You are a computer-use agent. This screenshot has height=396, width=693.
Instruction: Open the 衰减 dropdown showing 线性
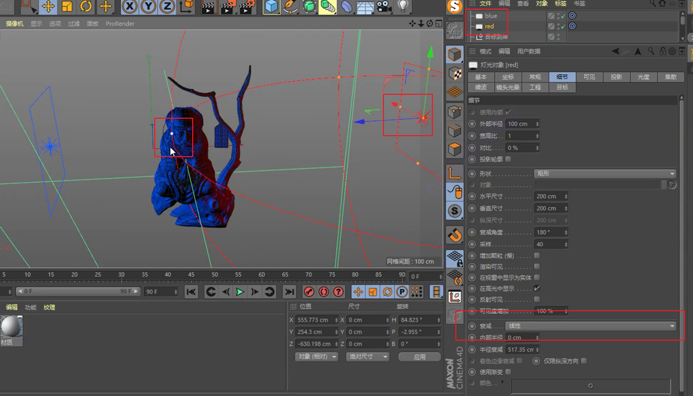point(591,326)
